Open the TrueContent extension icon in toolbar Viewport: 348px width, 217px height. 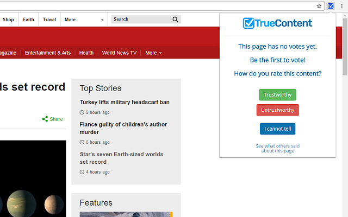pos(331,6)
